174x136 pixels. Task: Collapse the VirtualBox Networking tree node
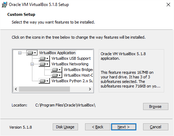click(x=32, y=64)
